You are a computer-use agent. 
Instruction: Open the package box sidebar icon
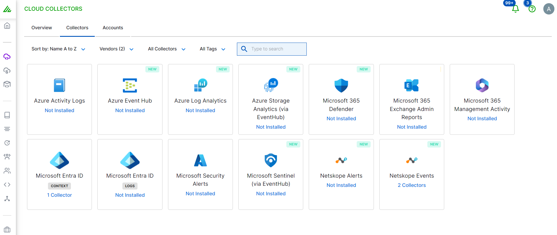7,84
